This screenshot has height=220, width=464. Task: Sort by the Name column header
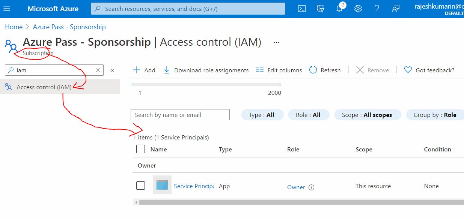(158, 149)
